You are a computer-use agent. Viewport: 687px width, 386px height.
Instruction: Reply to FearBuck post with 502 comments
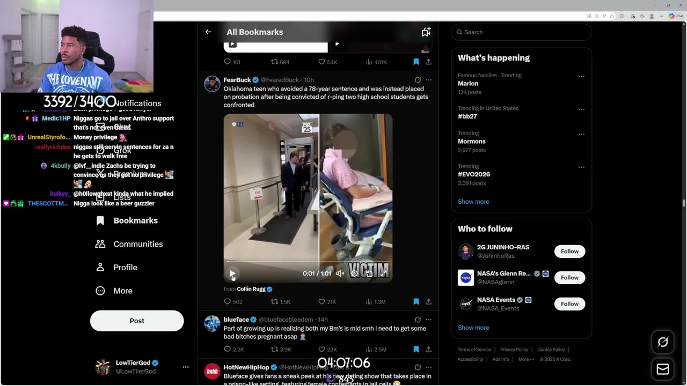pos(233,302)
